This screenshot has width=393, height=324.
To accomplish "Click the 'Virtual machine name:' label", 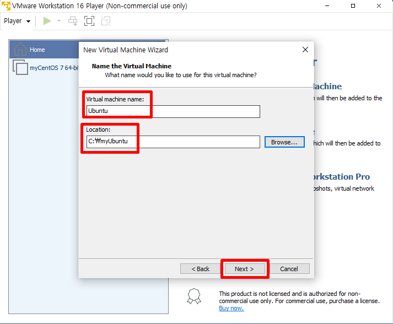I will (x=115, y=99).
